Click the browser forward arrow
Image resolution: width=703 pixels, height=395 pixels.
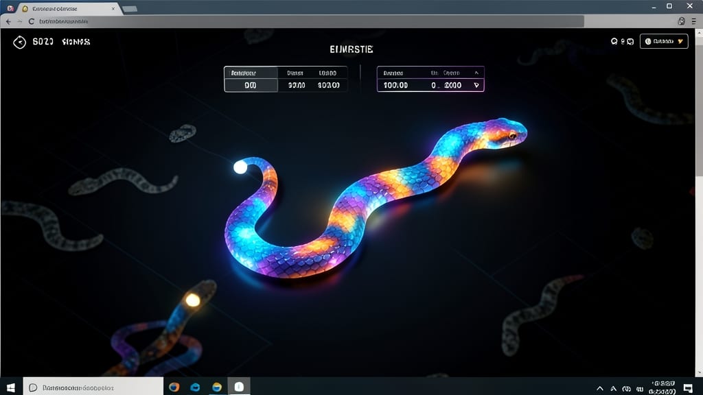click(x=19, y=21)
